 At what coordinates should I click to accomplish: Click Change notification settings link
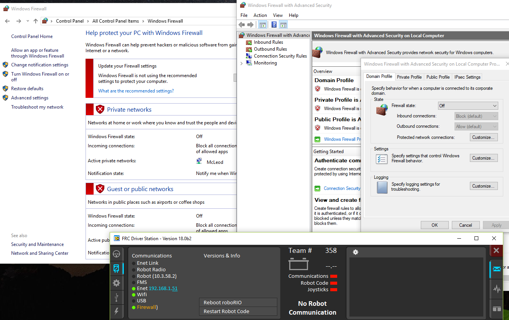click(40, 65)
